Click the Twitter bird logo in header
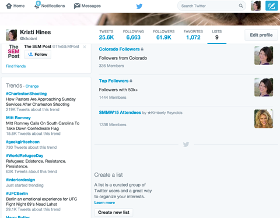 tap(139, 6)
